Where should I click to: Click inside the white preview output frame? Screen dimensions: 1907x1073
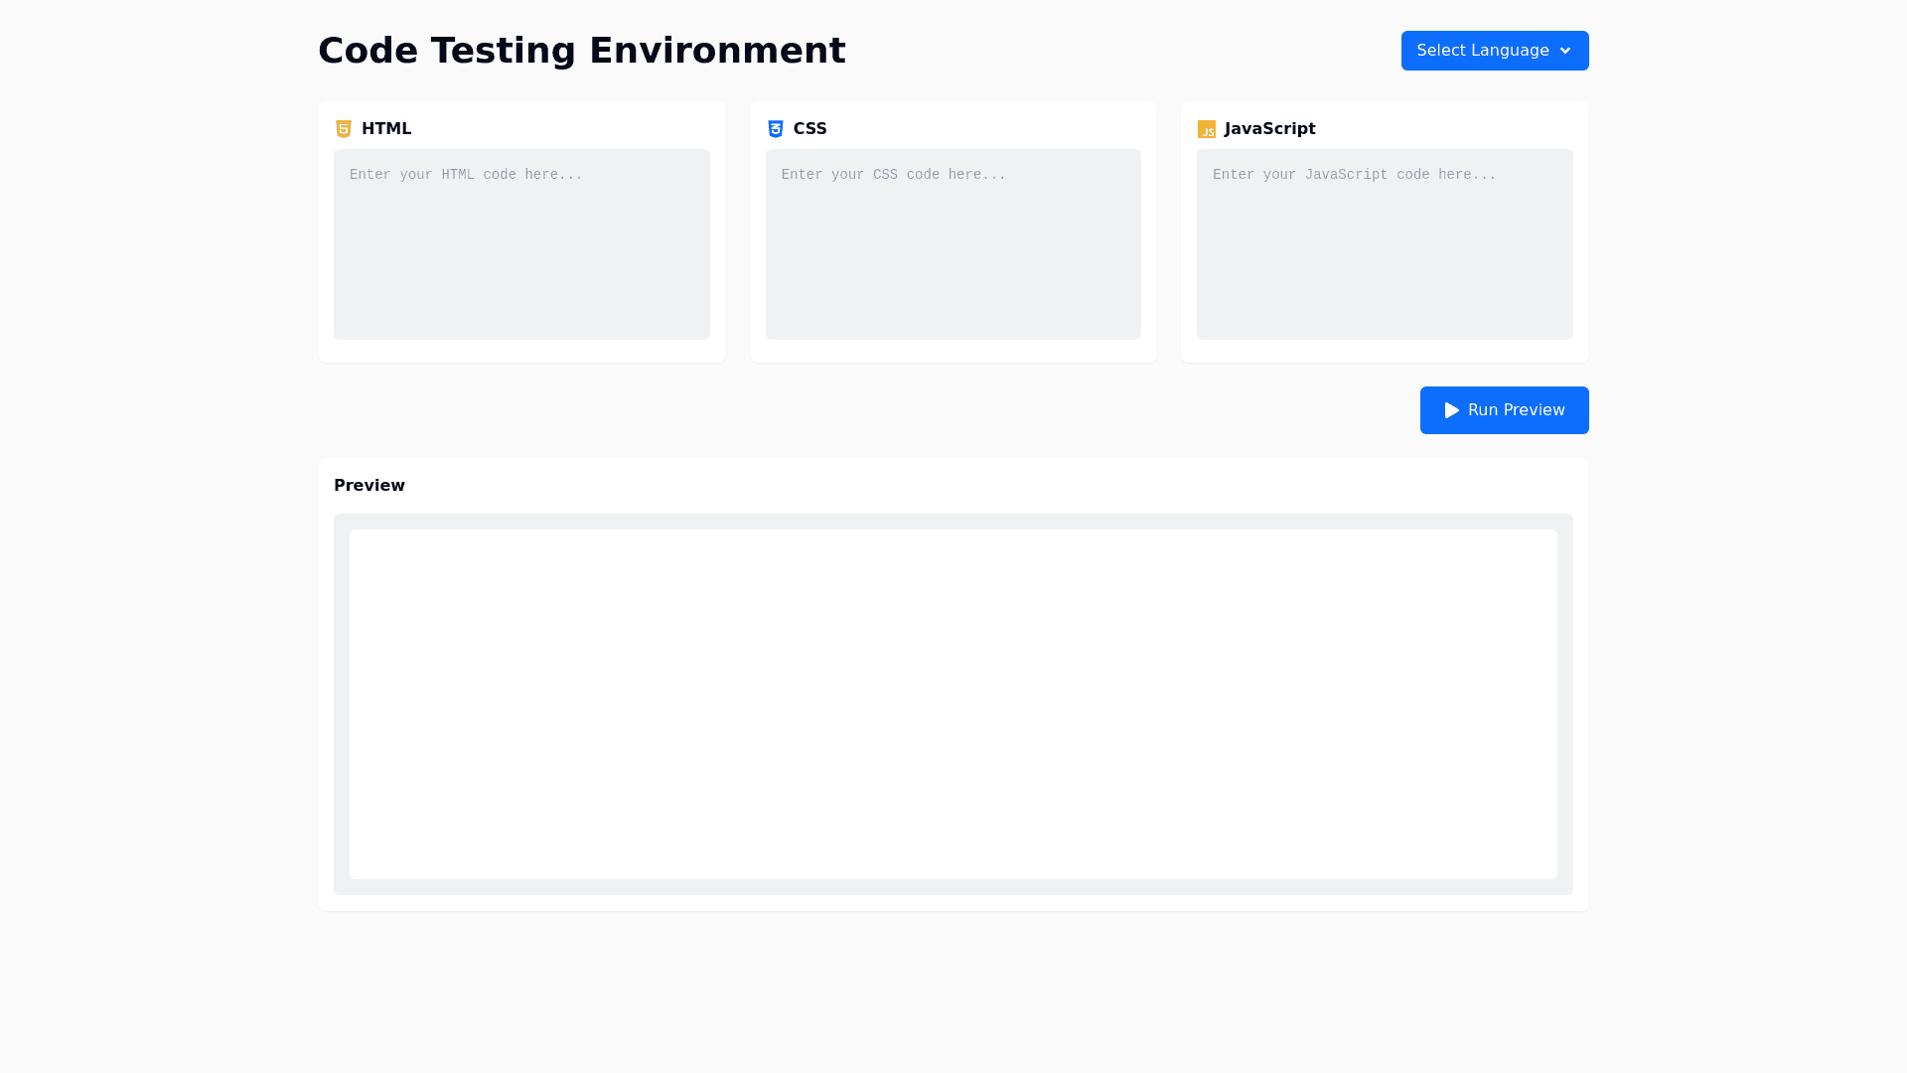(953, 703)
